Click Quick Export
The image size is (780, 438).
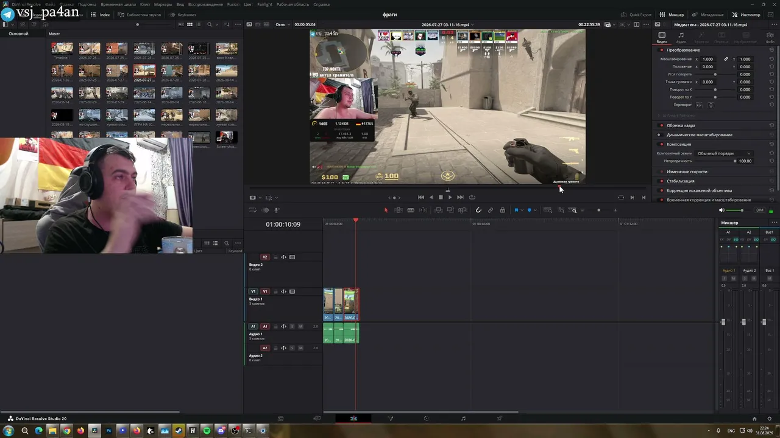636,15
